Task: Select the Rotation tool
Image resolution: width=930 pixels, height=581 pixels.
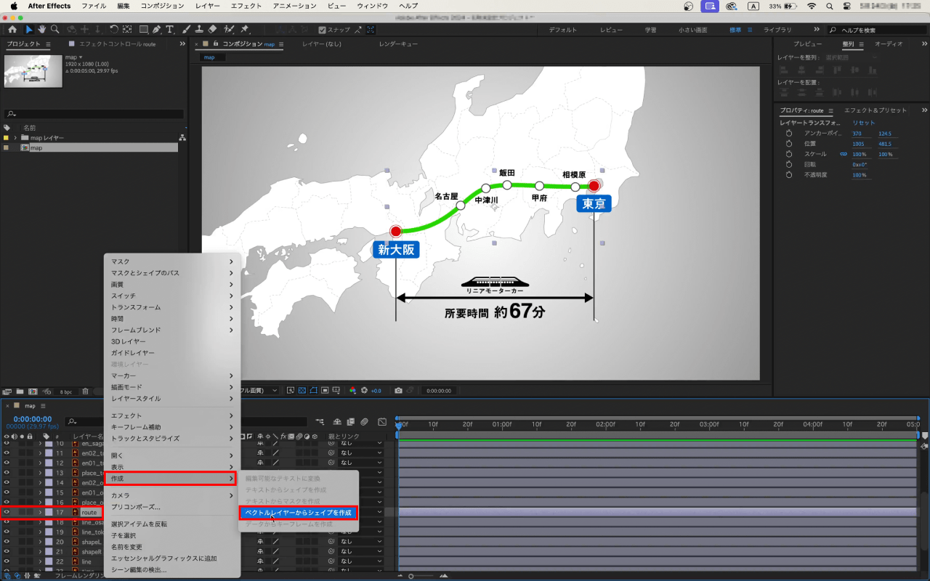Action: (x=114, y=30)
